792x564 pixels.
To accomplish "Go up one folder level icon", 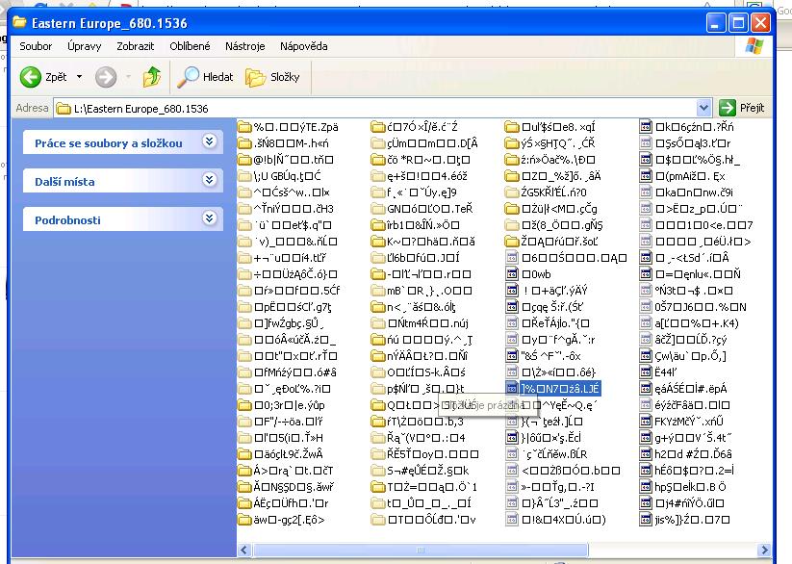I will (151, 77).
